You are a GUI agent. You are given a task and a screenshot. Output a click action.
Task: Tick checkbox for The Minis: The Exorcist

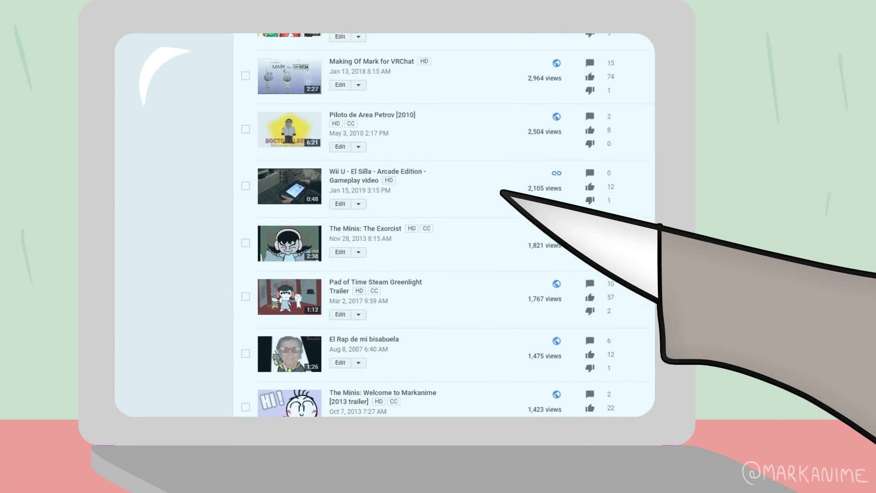245,243
